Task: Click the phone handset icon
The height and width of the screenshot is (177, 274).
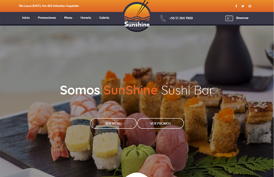Action: 163,18
